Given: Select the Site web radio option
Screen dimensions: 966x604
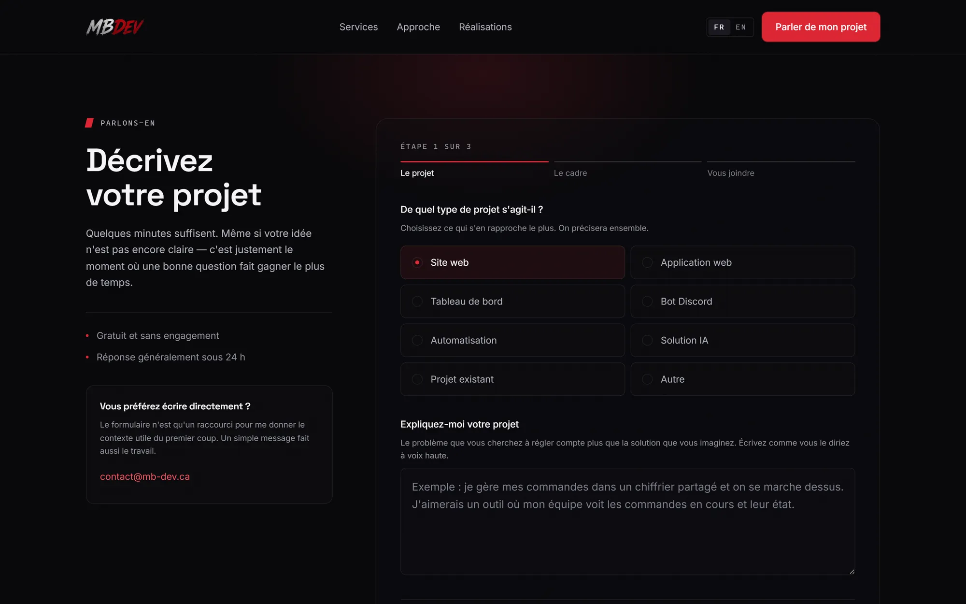Looking at the screenshot, I should (512, 262).
